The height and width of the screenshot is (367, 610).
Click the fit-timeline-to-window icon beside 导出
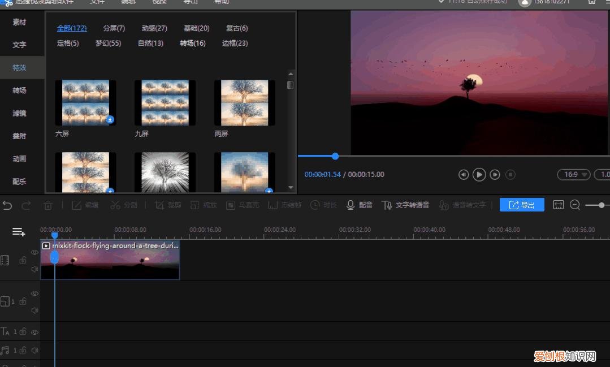(559, 205)
